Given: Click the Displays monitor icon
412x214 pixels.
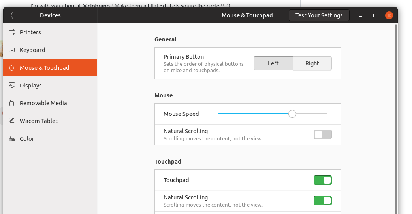Looking at the screenshot, I should coord(12,86).
